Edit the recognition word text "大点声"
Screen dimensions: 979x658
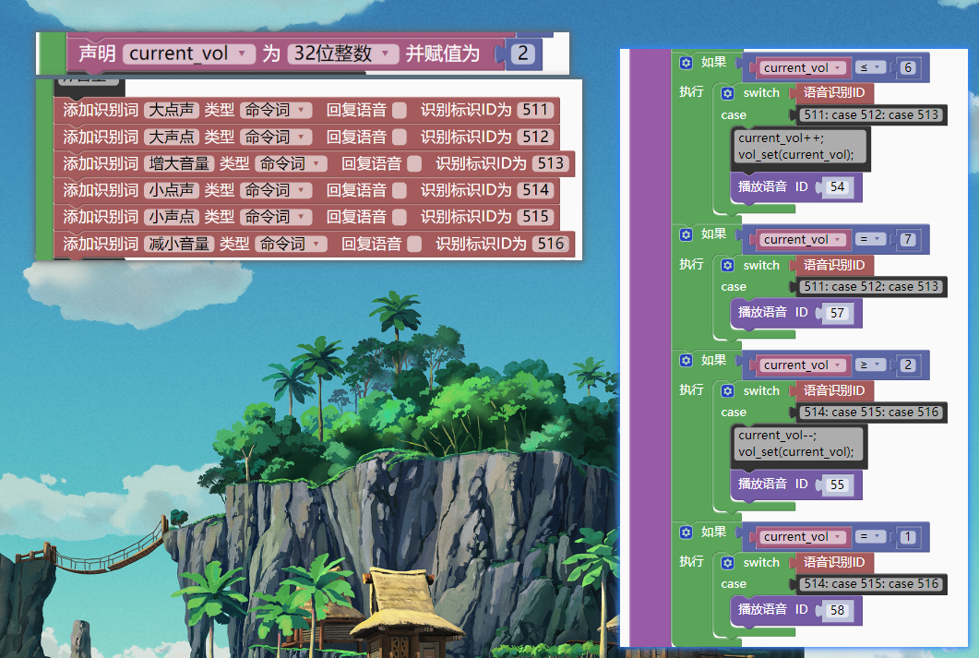click(x=170, y=110)
